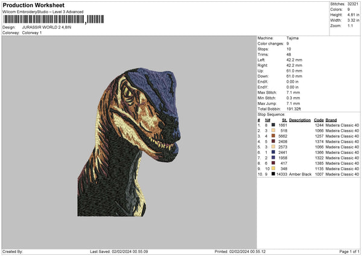Click stitch count '1958' in stop 7
The image size is (362, 256).
283,158
